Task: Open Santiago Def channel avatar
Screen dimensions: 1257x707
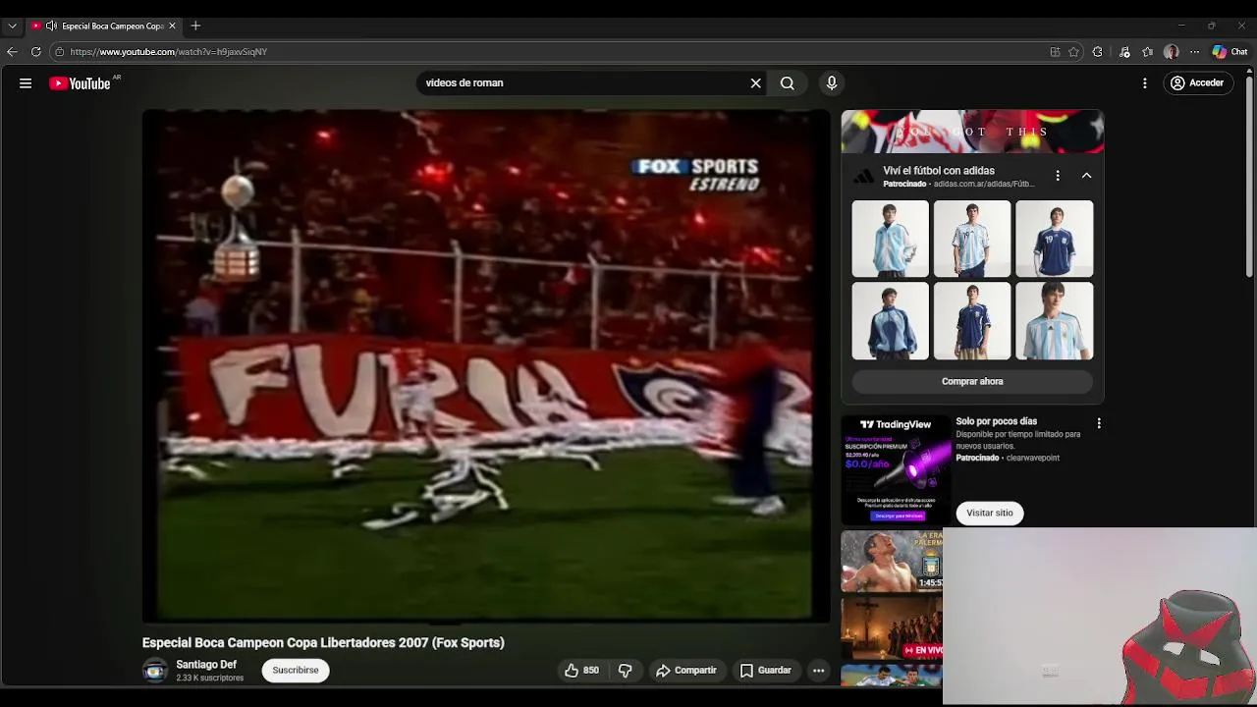Action: pos(155,671)
